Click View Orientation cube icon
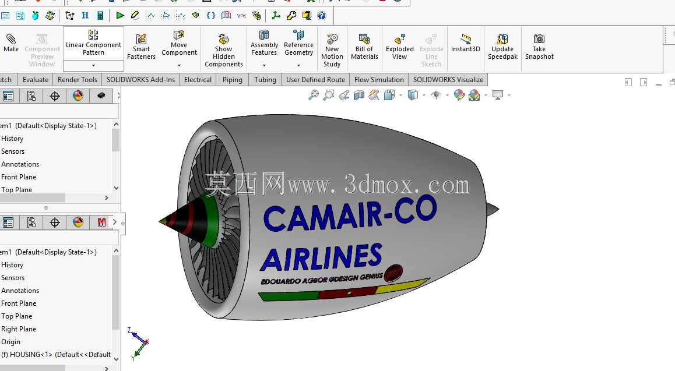 389,95
